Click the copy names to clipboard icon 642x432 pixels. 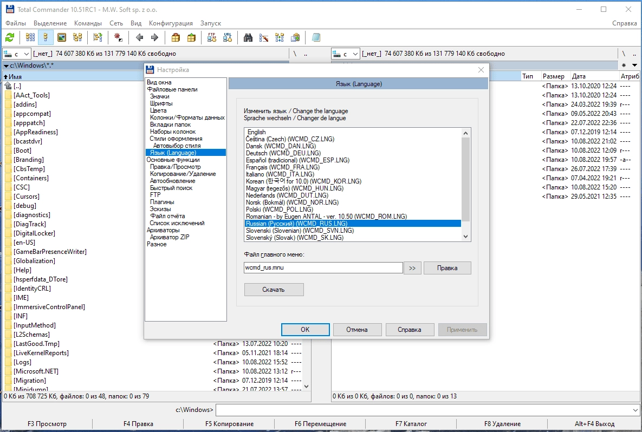295,38
